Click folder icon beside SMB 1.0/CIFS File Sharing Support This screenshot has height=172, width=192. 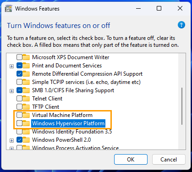point(26,90)
